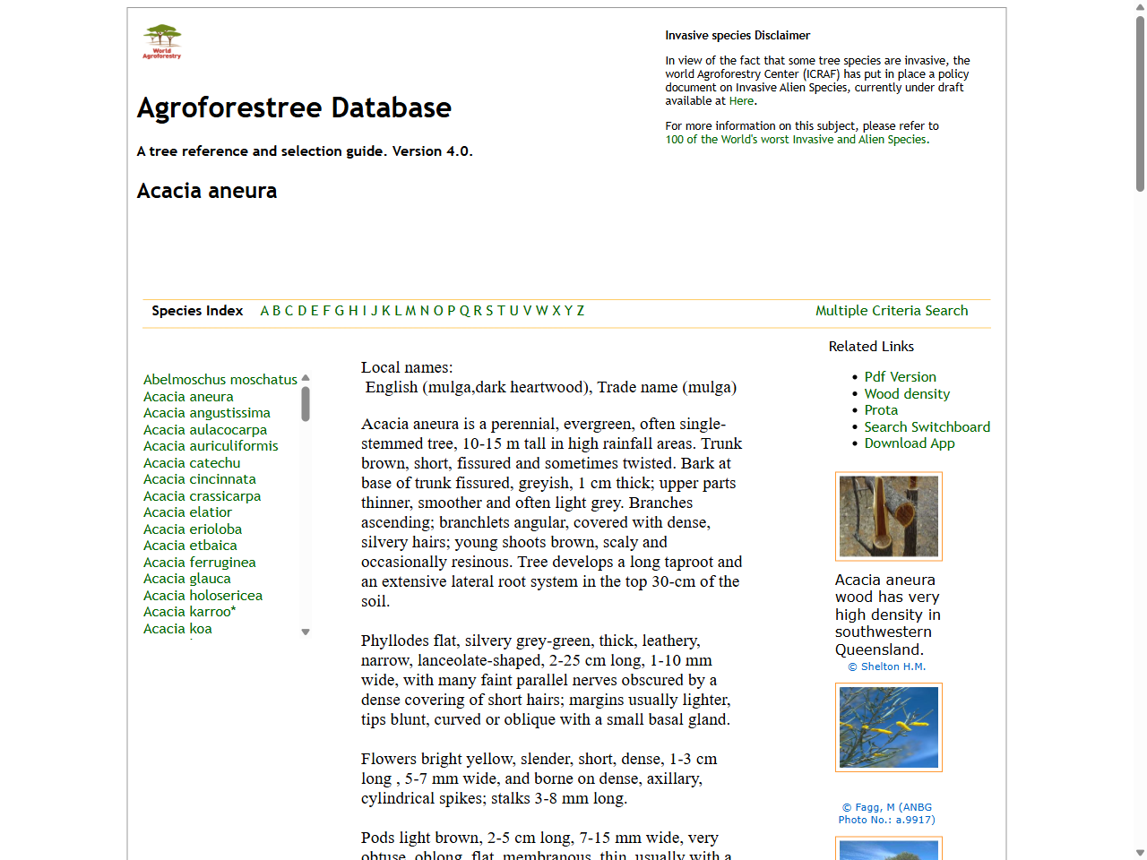Click the Related Links heading
Image resolution: width=1147 pixels, height=860 pixels.
871,347
